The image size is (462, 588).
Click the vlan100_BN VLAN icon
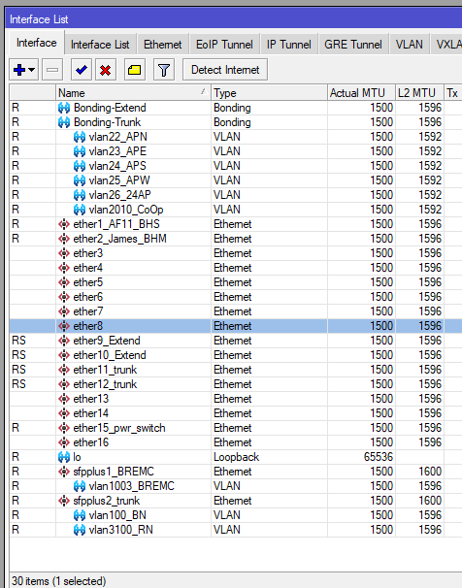point(80,515)
